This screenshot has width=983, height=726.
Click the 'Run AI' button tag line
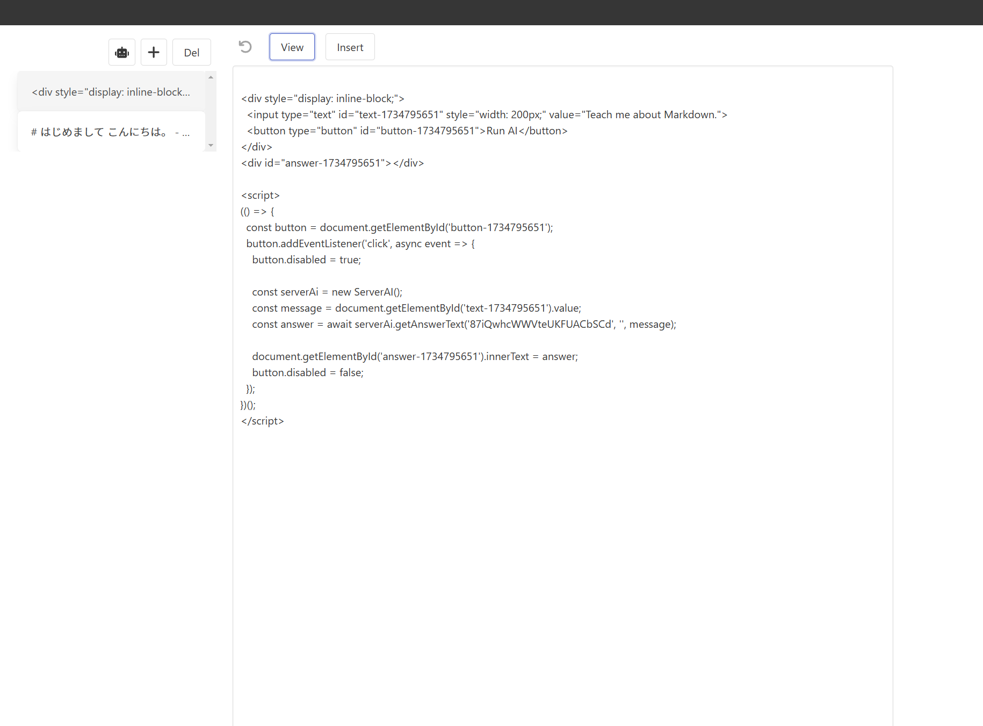coord(407,131)
